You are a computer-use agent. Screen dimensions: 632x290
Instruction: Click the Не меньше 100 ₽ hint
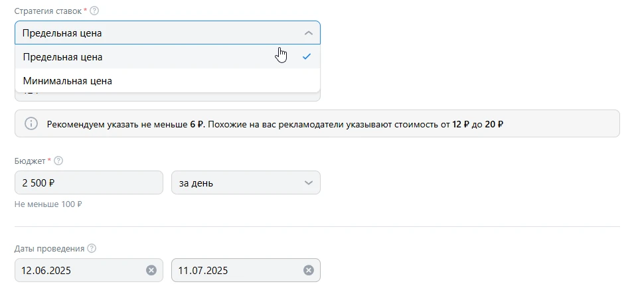coord(48,204)
